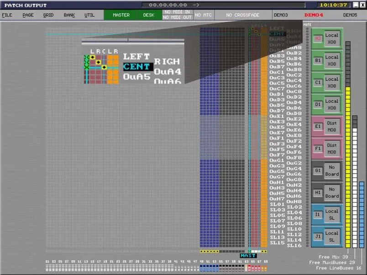The height and width of the screenshot is (275, 367).
Task: Select the SL09 output row label
Action: (x=278, y=226)
